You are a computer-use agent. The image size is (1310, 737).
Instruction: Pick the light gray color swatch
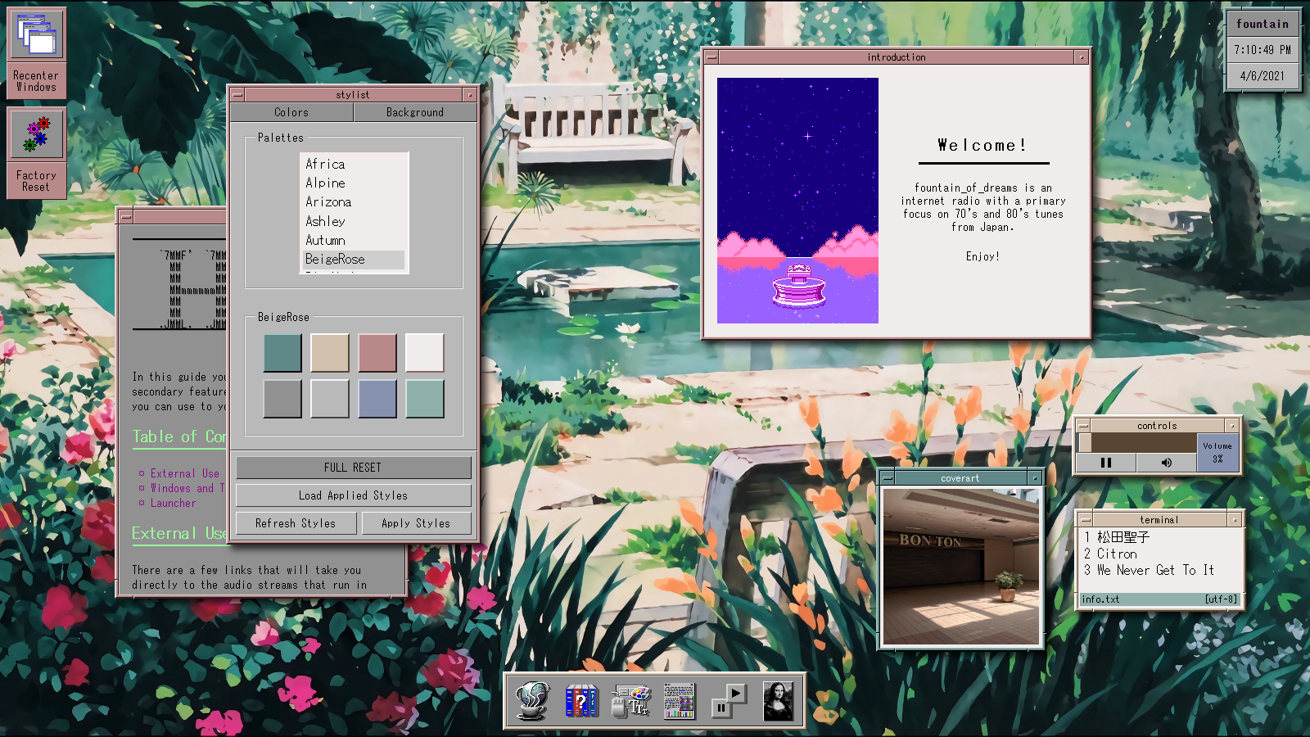coord(330,399)
